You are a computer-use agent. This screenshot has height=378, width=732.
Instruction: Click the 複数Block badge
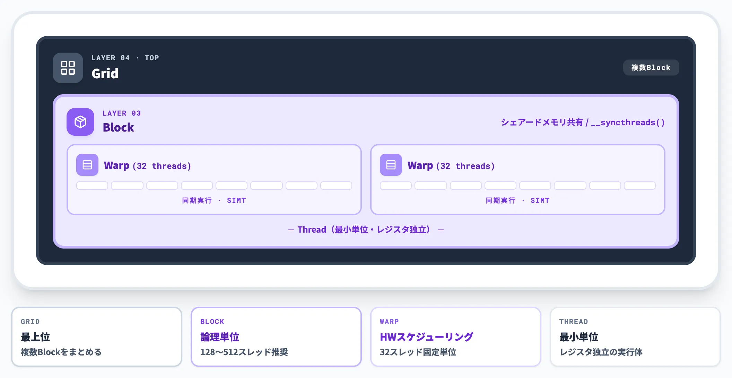coord(651,67)
